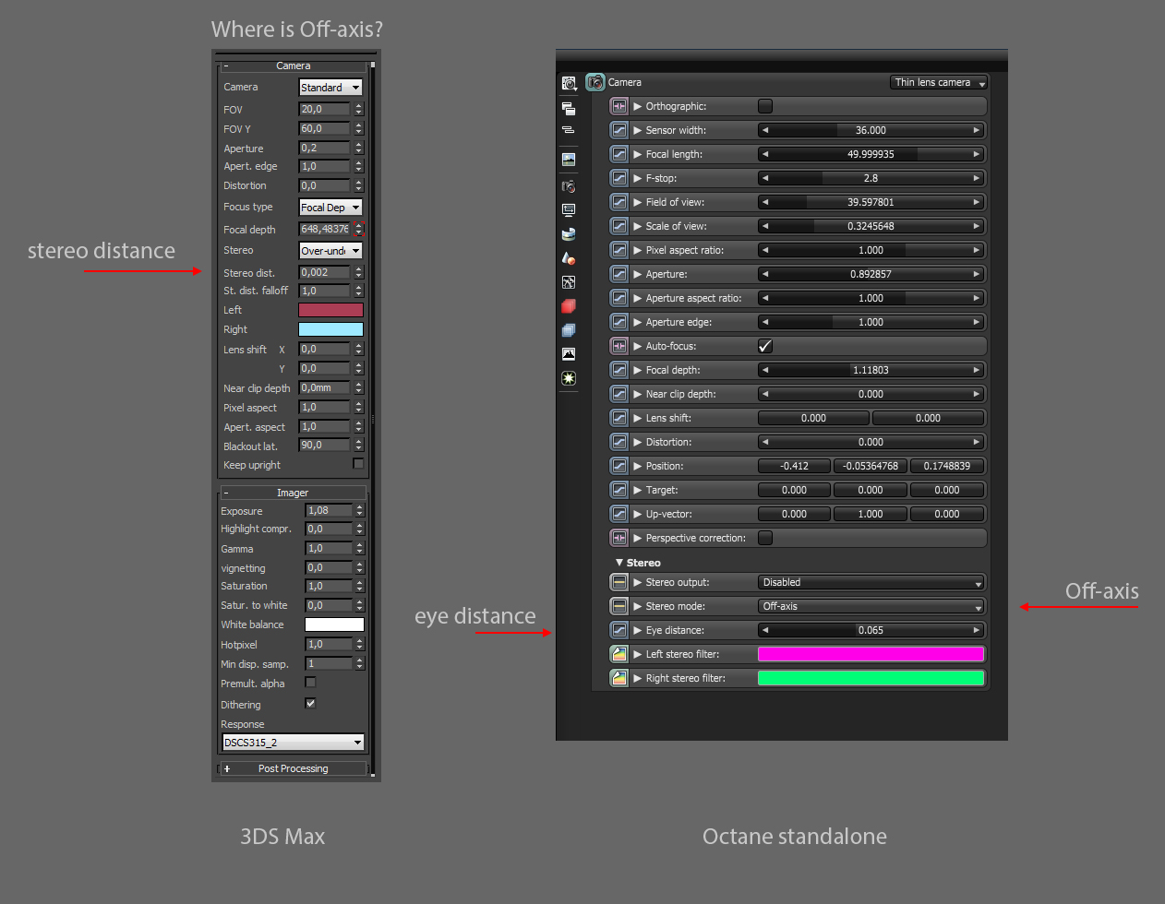Click the Sensor width decrease arrow
The height and width of the screenshot is (904, 1165).
click(764, 130)
